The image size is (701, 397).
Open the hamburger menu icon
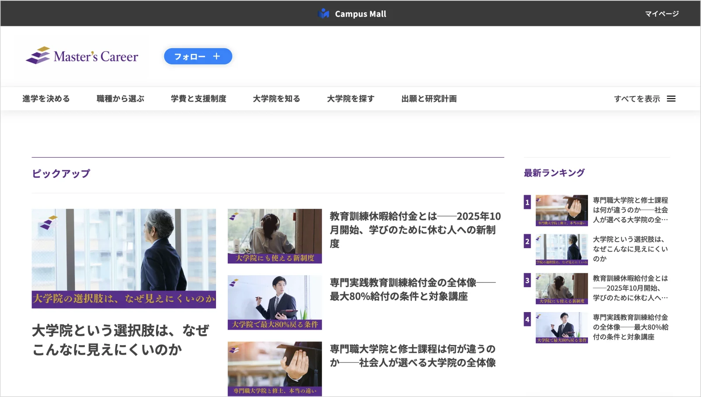click(x=671, y=99)
